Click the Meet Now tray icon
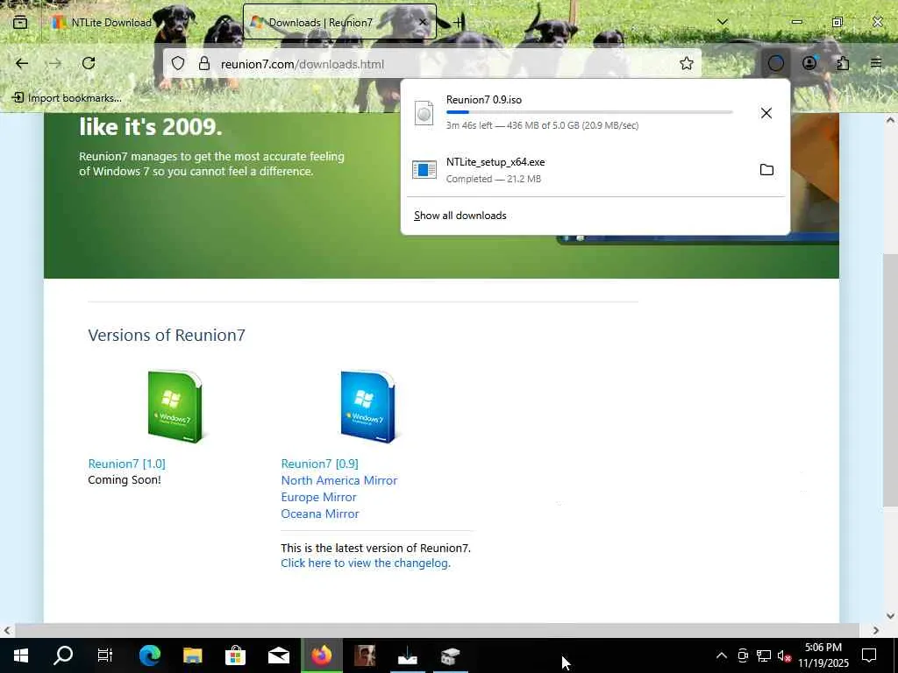Screen dimensions: 898x673 (x=743, y=655)
